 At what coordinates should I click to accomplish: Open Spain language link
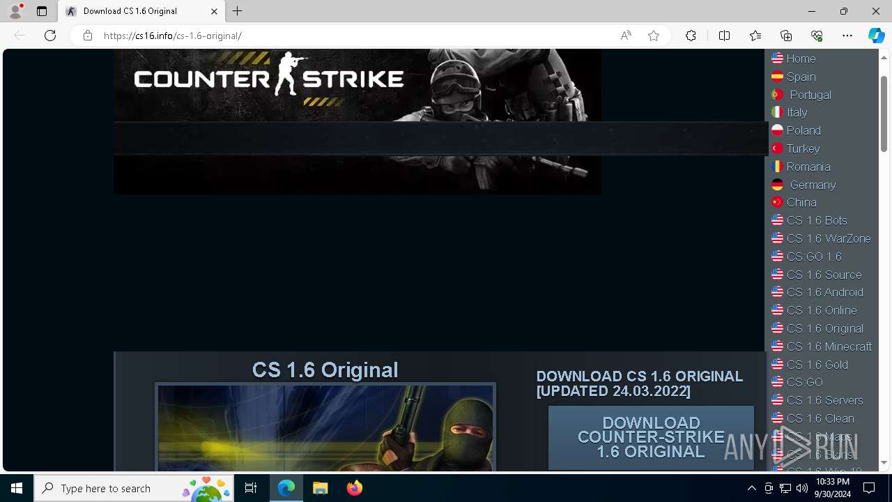pyautogui.click(x=801, y=77)
